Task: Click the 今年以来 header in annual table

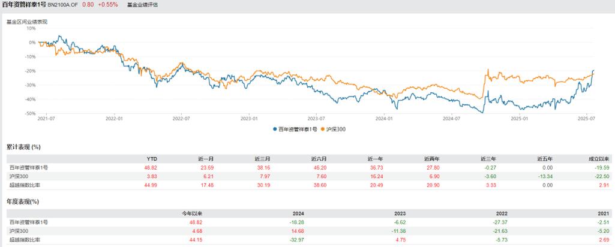Action: [191, 213]
